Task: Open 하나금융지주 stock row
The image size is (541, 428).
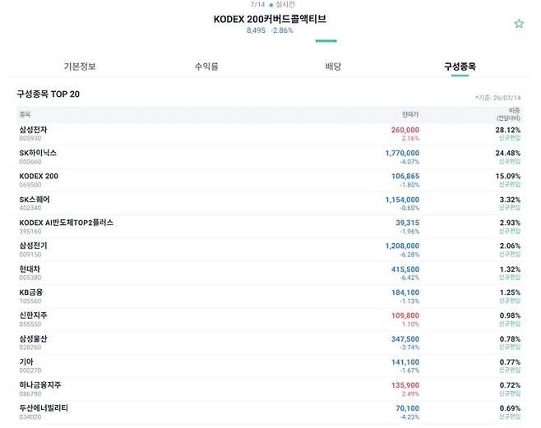Action: pos(270,389)
